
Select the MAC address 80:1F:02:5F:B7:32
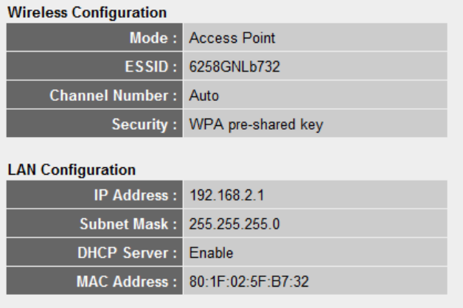tap(249, 281)
